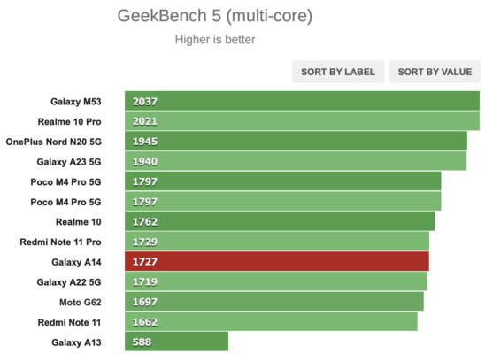
Task: Select the Redmi Note 11 bar showing 1662
Action: tap(272, 321)
